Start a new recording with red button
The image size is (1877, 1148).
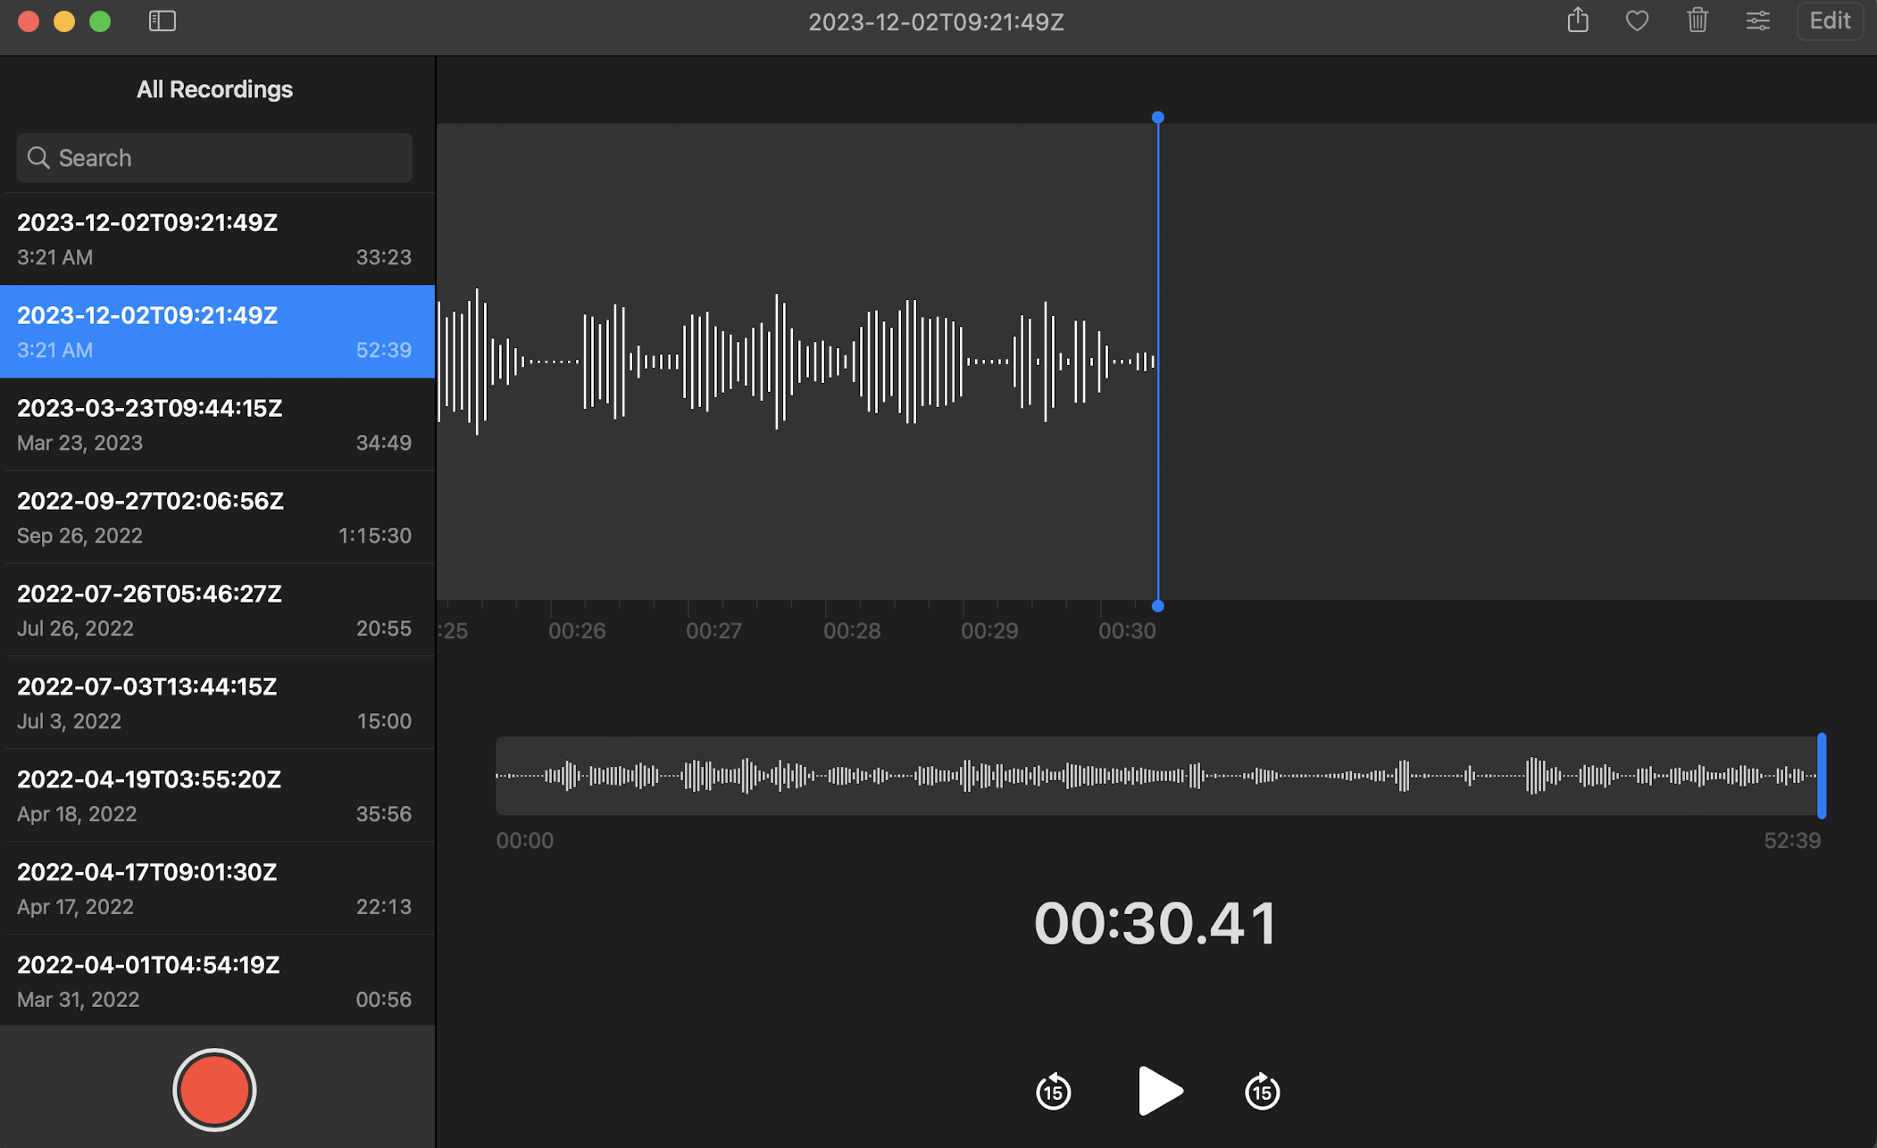coord(214,1090)
